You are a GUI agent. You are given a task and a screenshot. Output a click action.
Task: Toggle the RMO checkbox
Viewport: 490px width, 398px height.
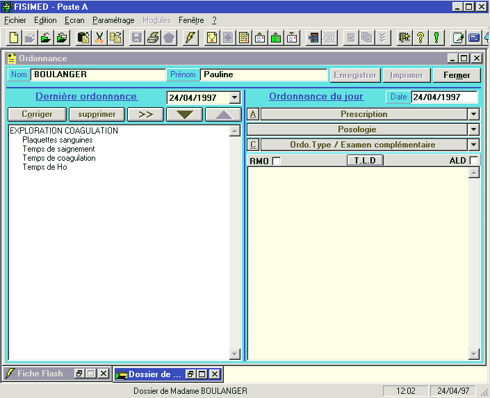tap(276, 161)
